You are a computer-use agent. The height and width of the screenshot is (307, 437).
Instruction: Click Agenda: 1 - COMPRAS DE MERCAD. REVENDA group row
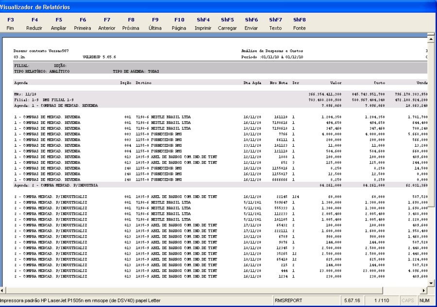(x=220, y=106)
